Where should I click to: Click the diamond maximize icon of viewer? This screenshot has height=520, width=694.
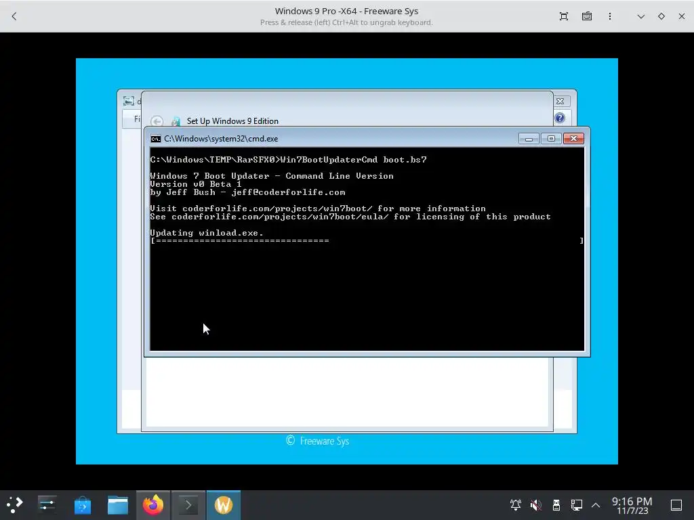coord(661,16)
